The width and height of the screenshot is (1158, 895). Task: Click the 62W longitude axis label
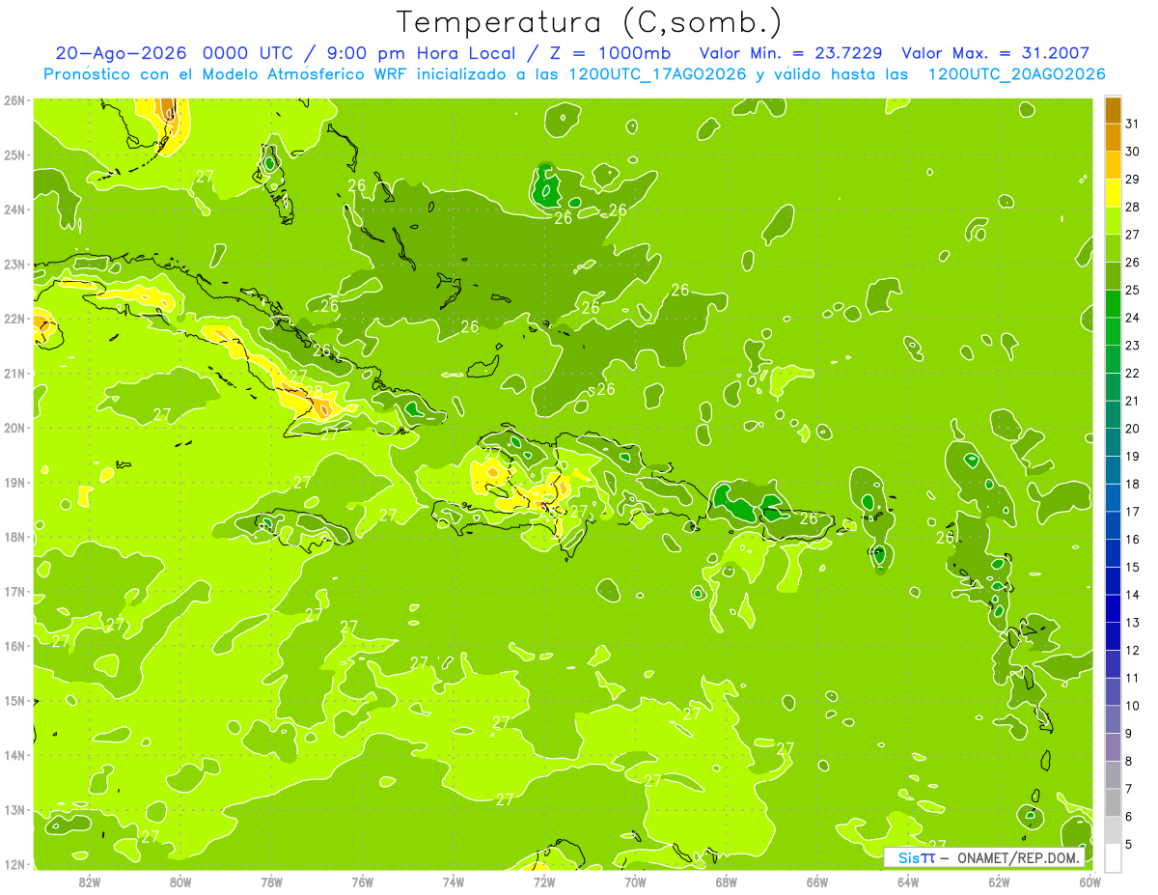coord(999,881)
